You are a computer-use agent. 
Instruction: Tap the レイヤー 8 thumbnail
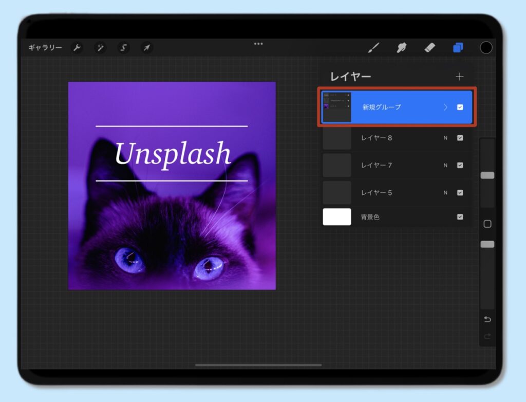[x=337, y=138]
